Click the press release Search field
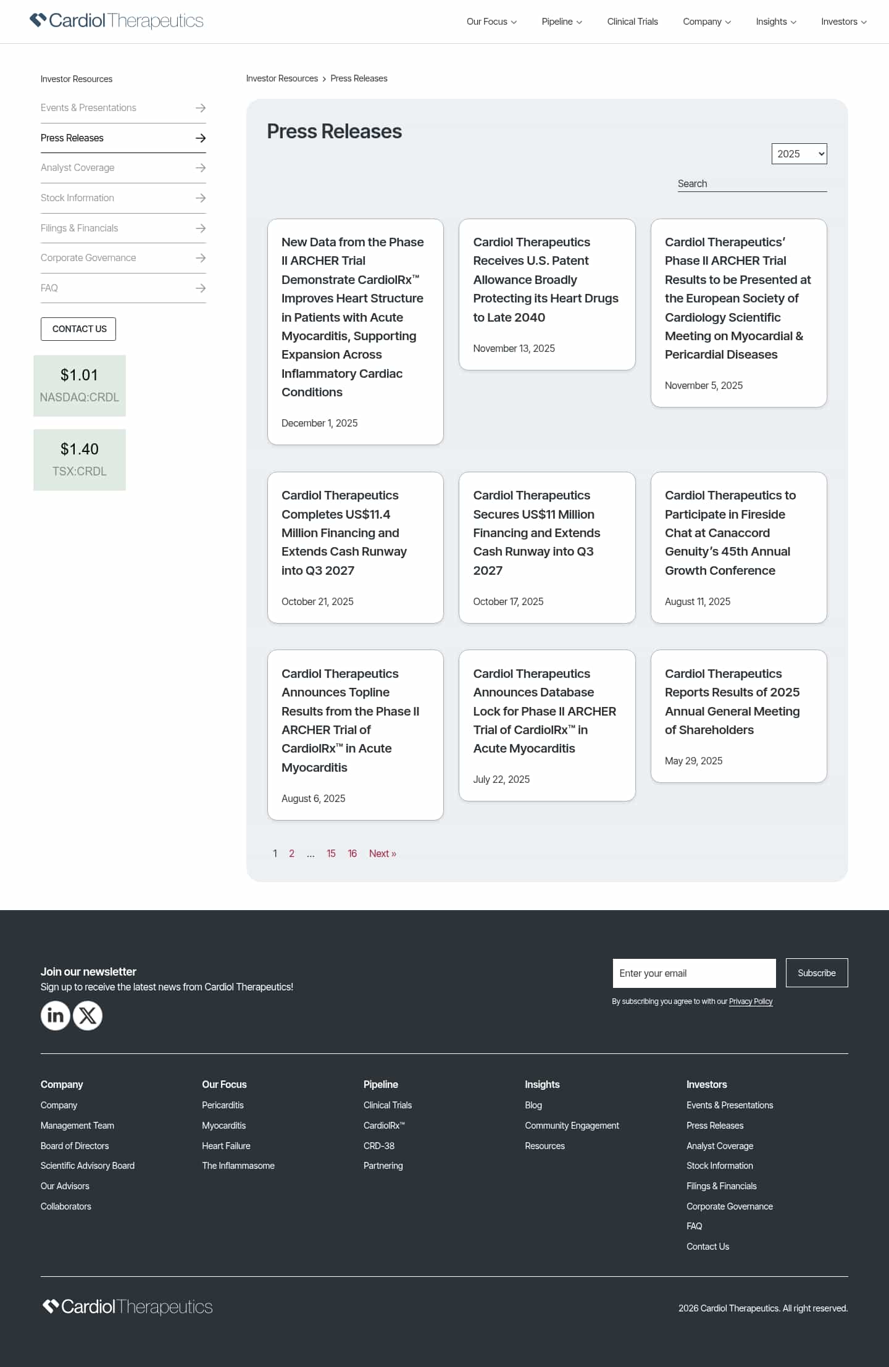The width and height of the screenshot is (889, 1367). pos(752,184)
